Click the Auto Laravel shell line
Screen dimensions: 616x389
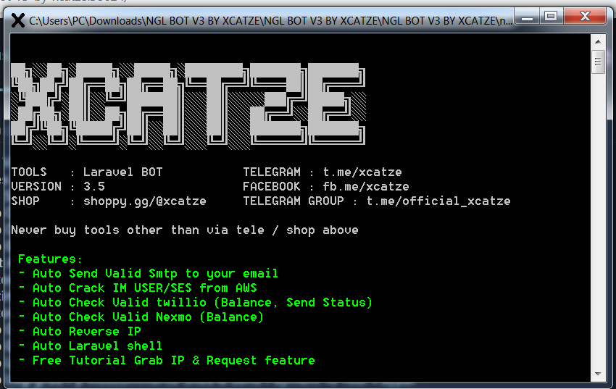click(90, 346)
